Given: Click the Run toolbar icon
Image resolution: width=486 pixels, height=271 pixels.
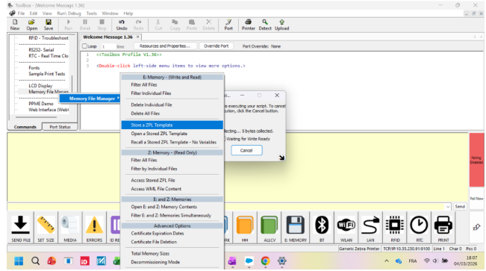Looking at the screenshot, I should [x=69, y=25].
